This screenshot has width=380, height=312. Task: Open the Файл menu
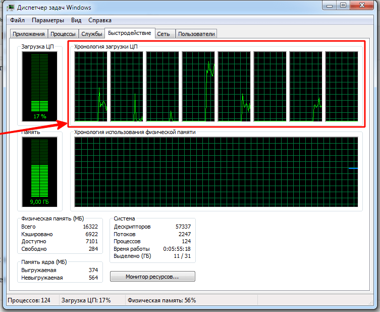point(17,20)
